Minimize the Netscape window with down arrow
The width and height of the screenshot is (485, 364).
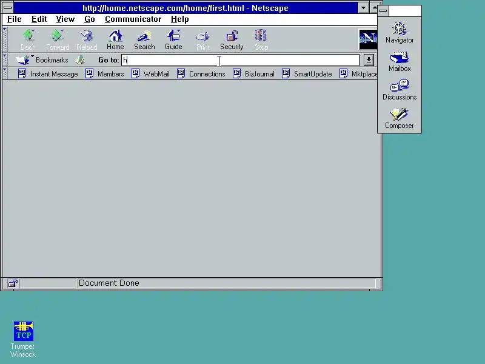pos(363,8)
